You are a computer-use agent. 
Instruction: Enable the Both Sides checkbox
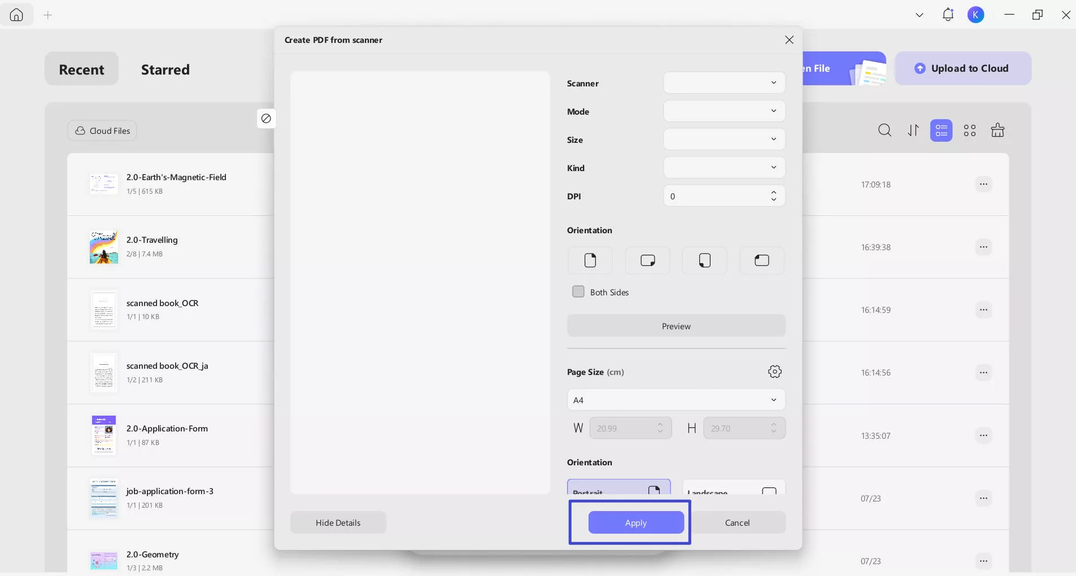(578, 292)
